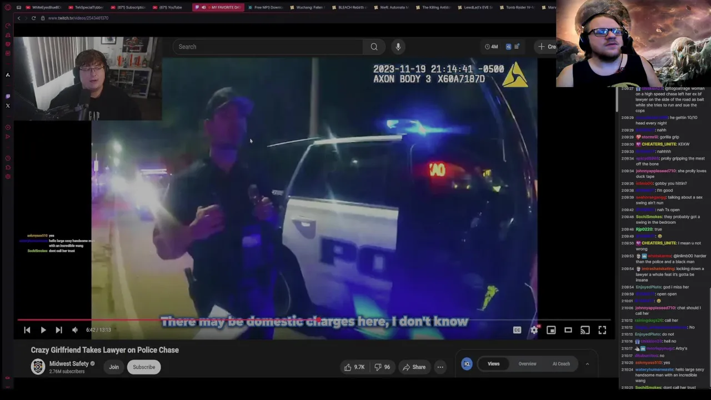Switch to the Overview tab

coord(528,364)
